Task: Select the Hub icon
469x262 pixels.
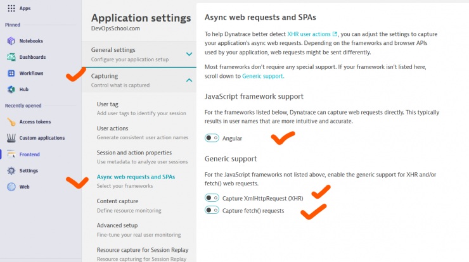Action: 11,89
